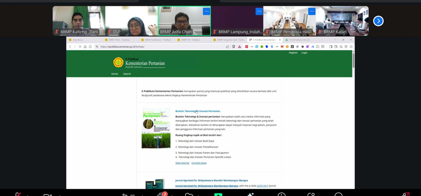Open the browser hamburger menu

coord(351,47)
